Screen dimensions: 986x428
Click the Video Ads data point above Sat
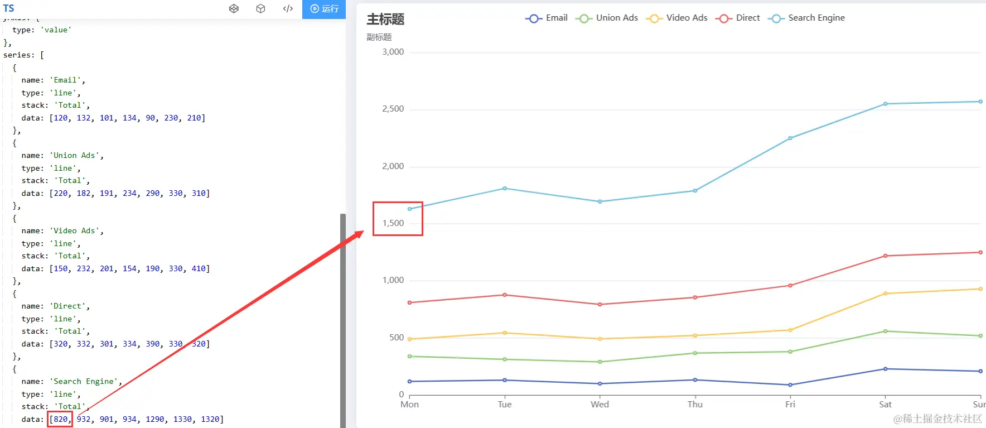[x=885, y=294]
